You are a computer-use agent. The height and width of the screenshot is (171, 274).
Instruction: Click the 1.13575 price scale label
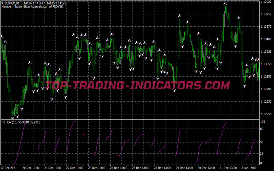coord(266,27)
